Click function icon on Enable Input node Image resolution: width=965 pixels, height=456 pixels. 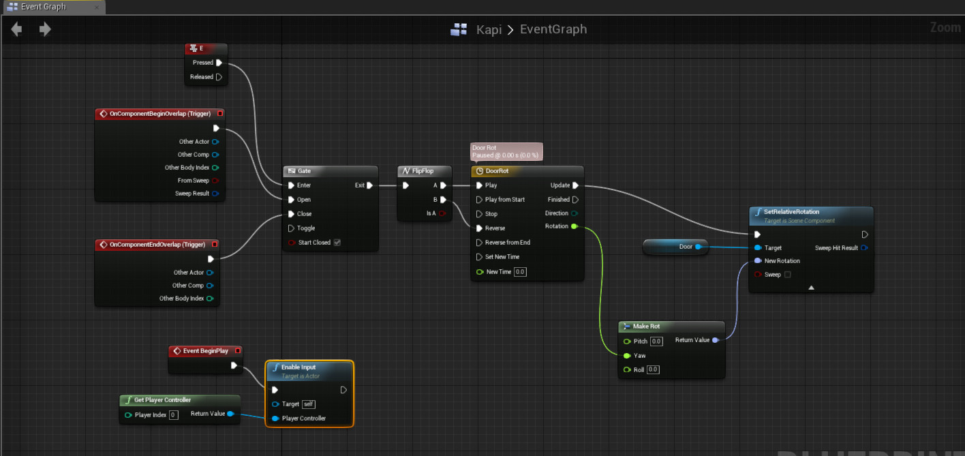coord(275,367)
